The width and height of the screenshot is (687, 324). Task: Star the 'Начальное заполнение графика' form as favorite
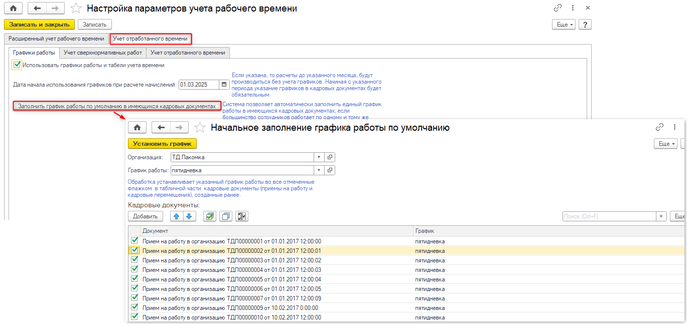click(x=200, y=127)
